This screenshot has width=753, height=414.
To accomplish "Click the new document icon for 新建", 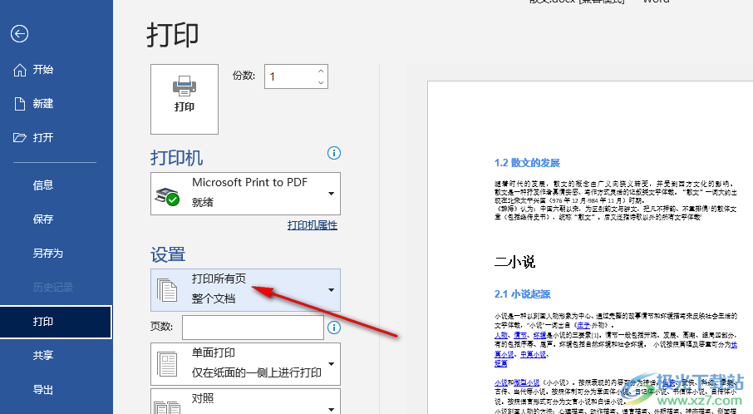I will pos(20,104).
